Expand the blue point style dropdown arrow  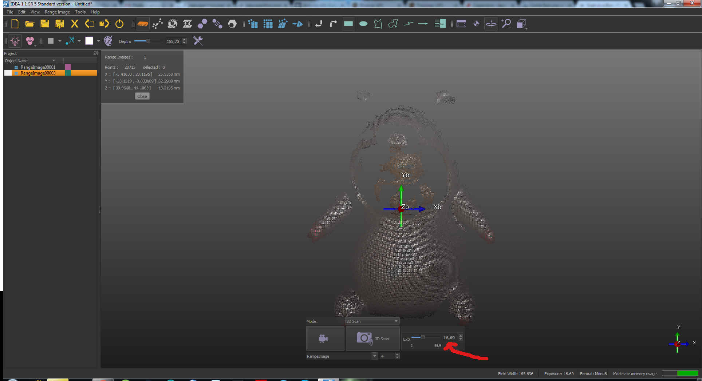tap(79, 41)
